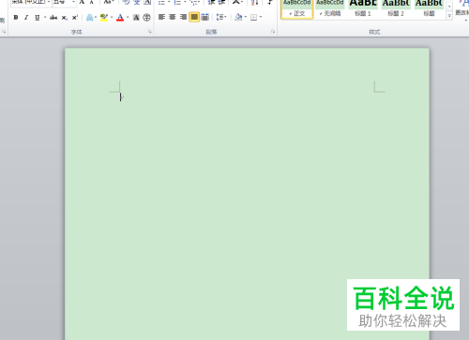Shrink font size
This screenshot has height=340, width=469.
point(92,2)
